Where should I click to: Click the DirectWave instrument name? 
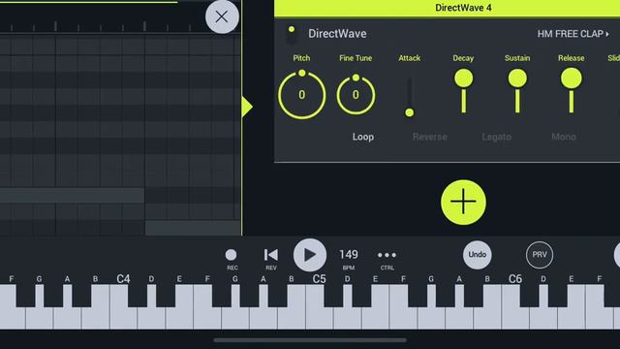337,34
